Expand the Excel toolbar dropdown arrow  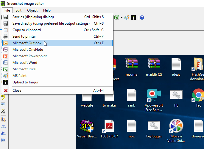122,18
